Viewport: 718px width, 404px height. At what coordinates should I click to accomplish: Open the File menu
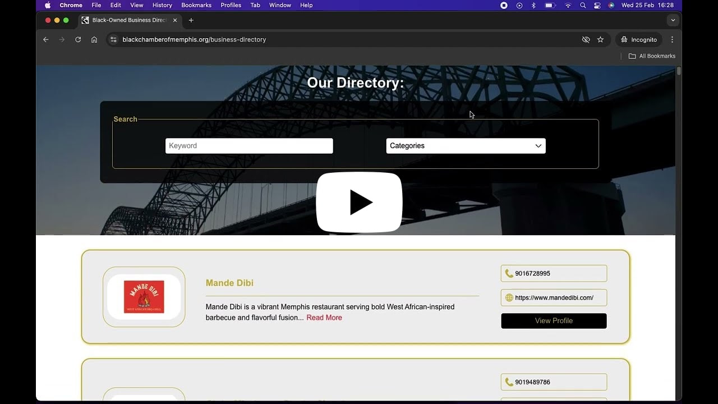pos(96,5)
